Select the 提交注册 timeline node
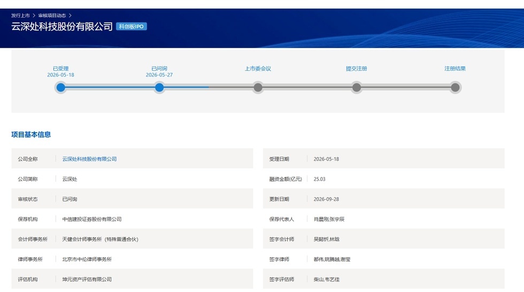The height and width of the screenshot is (292, 524). click(357, 88)
